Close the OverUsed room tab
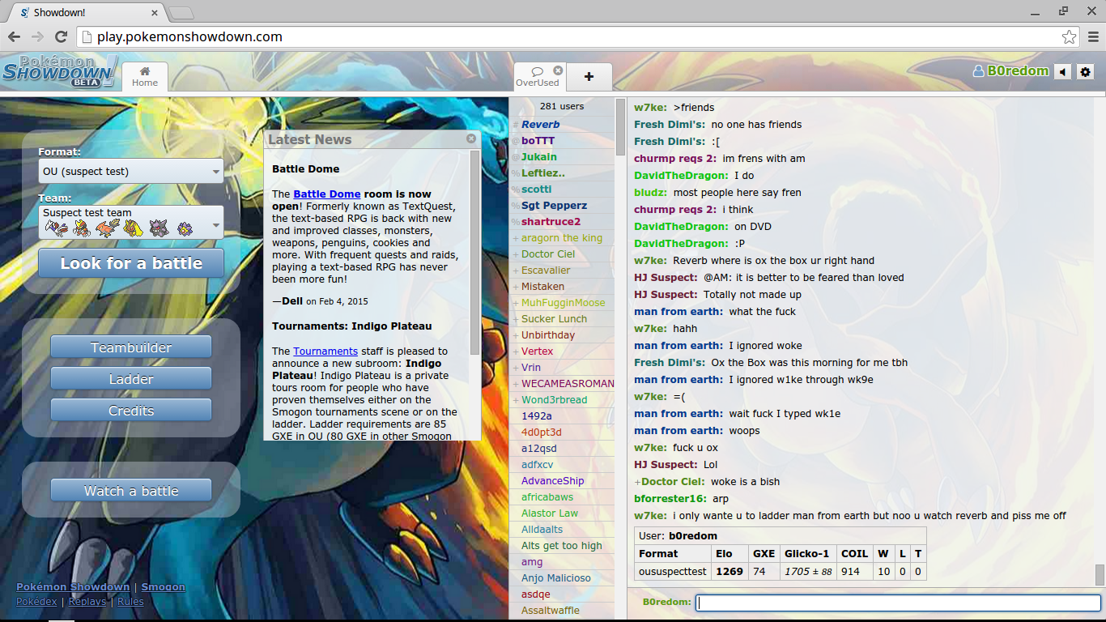The image size is (1106, 622). (558, 70)
